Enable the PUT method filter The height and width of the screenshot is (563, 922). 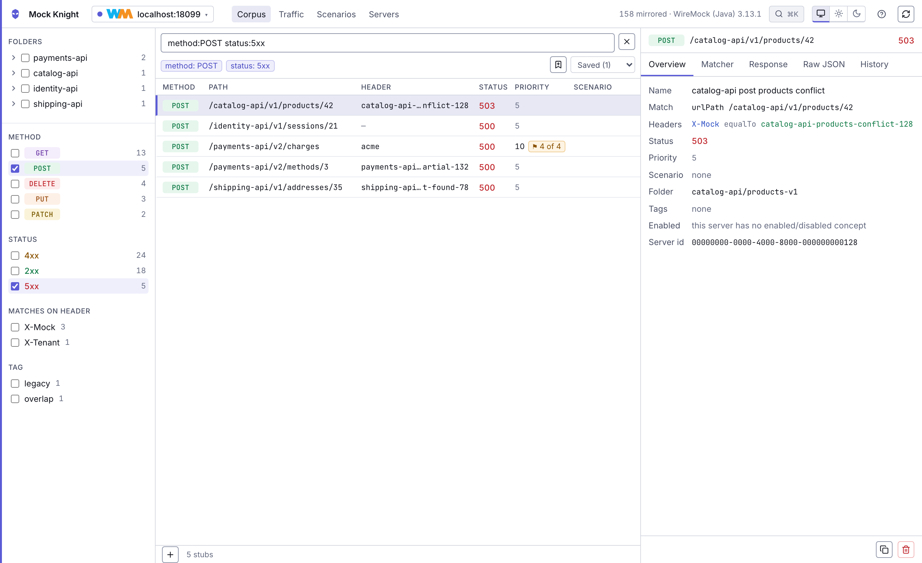[x=15, y=199]
